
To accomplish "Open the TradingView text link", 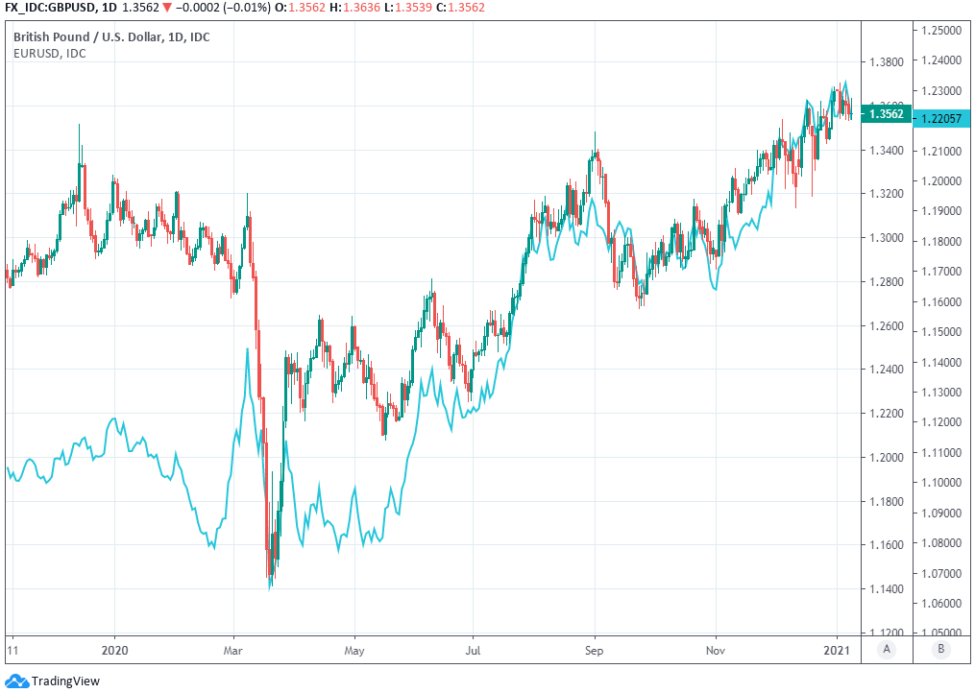I will point(65,681).
